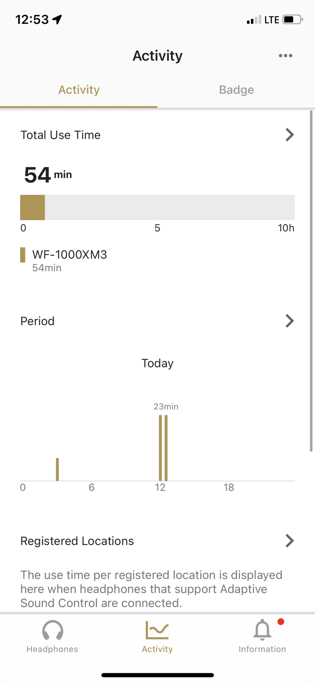Tap the short early-morning usage bar

pos(57,469)
